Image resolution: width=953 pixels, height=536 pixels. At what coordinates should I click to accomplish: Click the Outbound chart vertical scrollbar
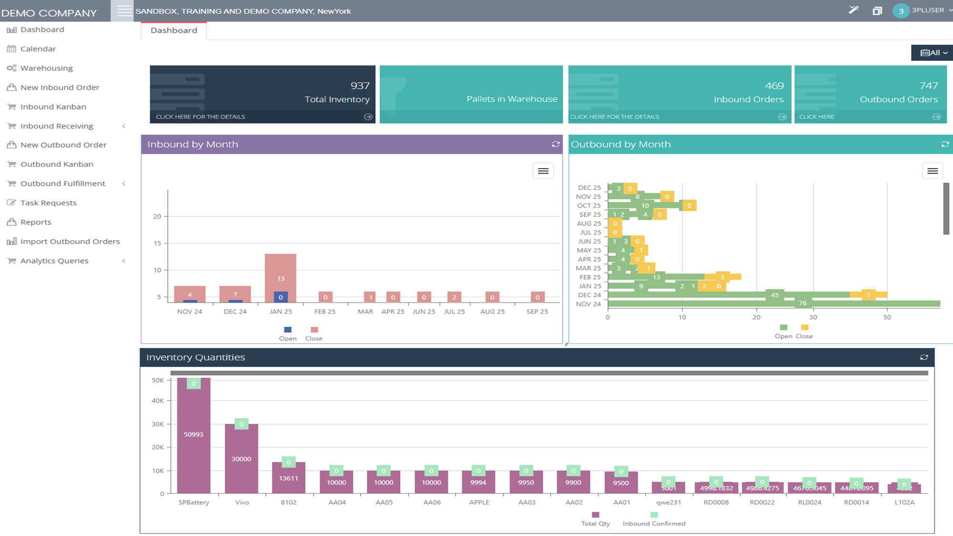(x=946, y=209)
